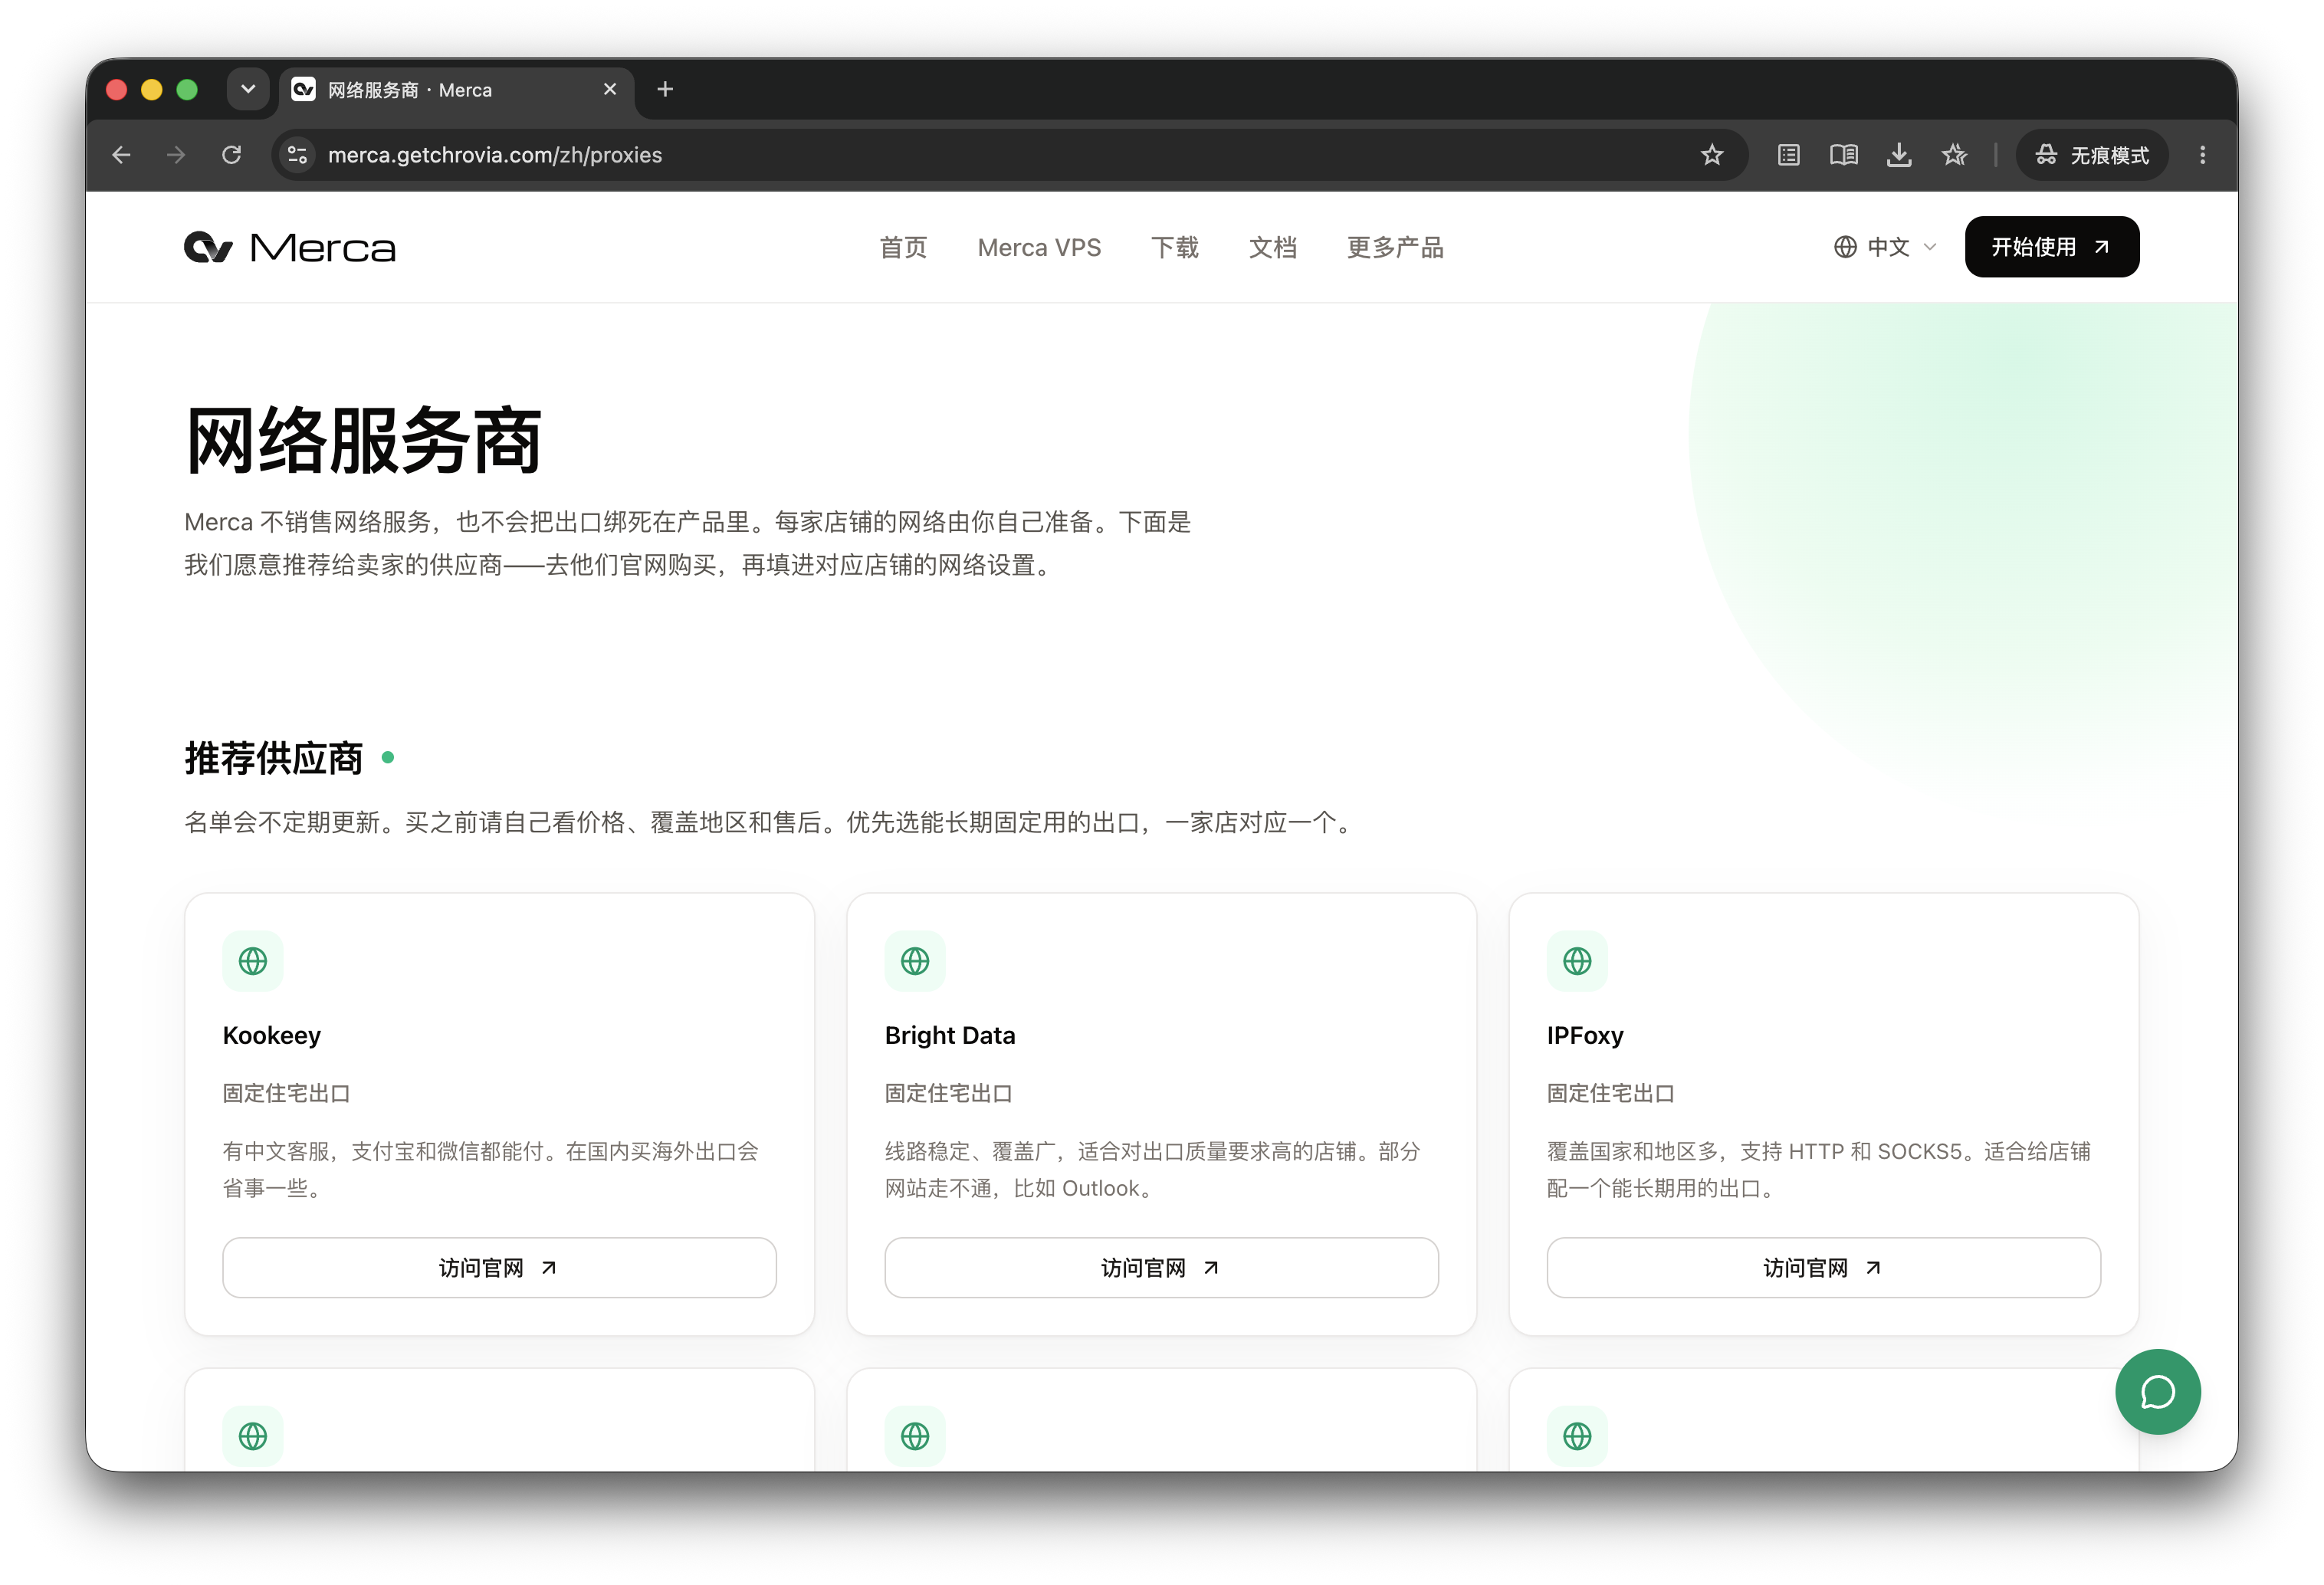The height and width of the screenshot is (1585, 2324).
Task: Open 下载 navigation item
Action: (1175, 247)
